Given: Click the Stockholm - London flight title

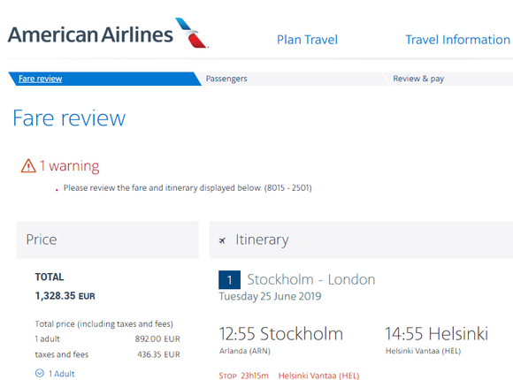Looking at the screenshot, I should pos(310,279).
